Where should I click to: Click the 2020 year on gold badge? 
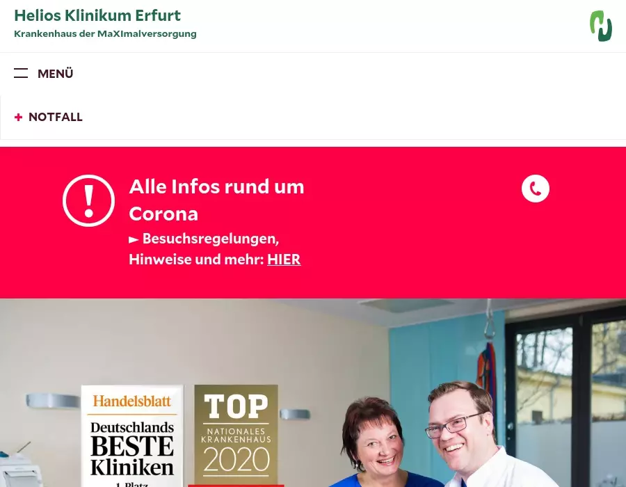pos(236,459)
